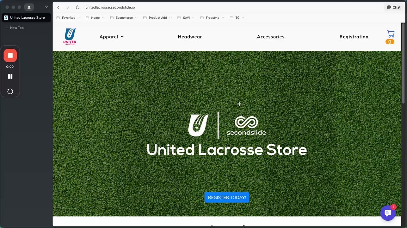Expand the SAVI bookmark folder
The width and height of the screenshot is (407, 228).
point(186,18)
